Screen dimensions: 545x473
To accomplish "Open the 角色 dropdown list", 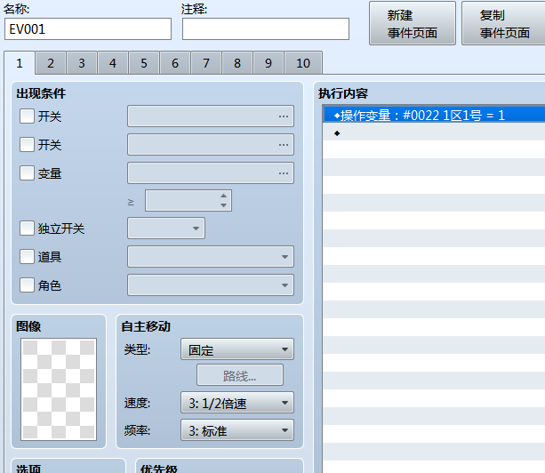I will coord(211,285).
